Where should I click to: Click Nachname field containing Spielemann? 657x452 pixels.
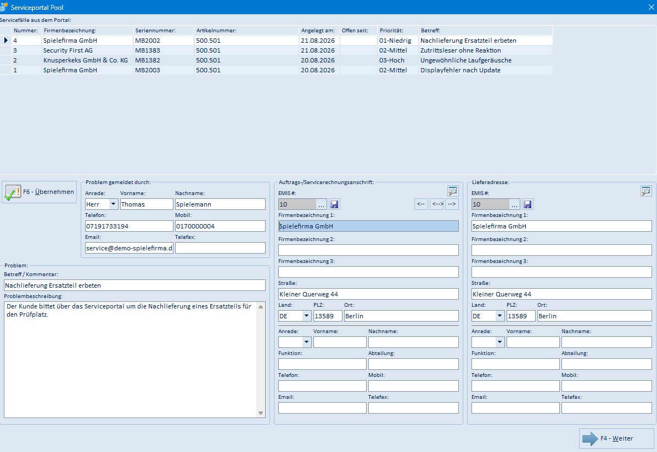221,204
